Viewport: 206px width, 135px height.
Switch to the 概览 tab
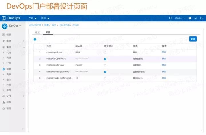(x=37, y=32)
